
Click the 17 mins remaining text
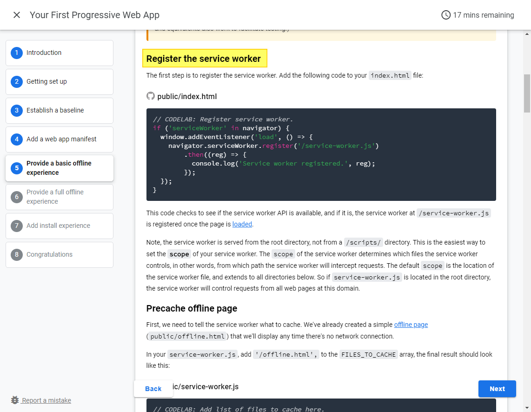coord(483,15)
